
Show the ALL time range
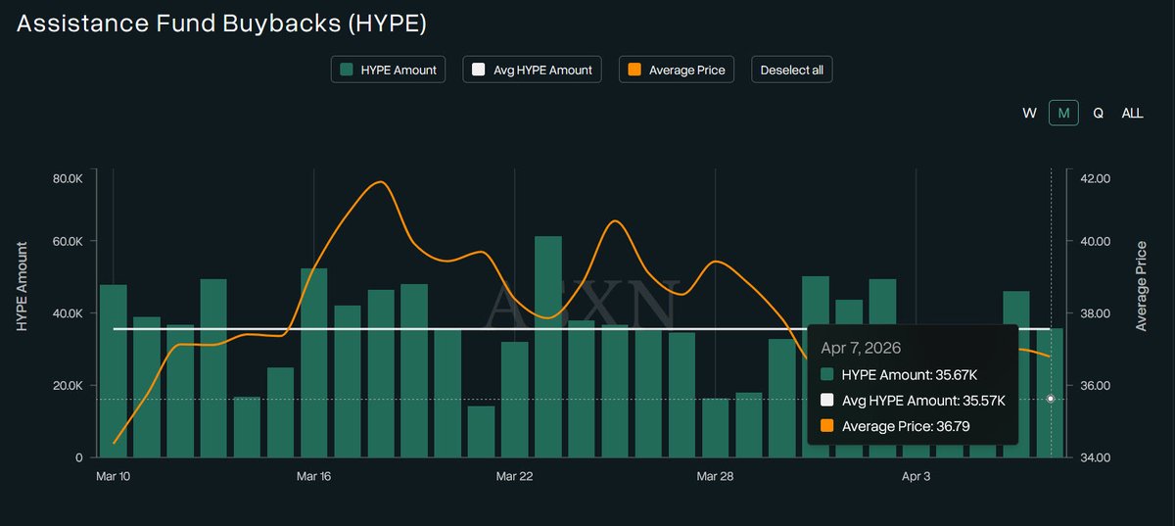point(1132,113)
